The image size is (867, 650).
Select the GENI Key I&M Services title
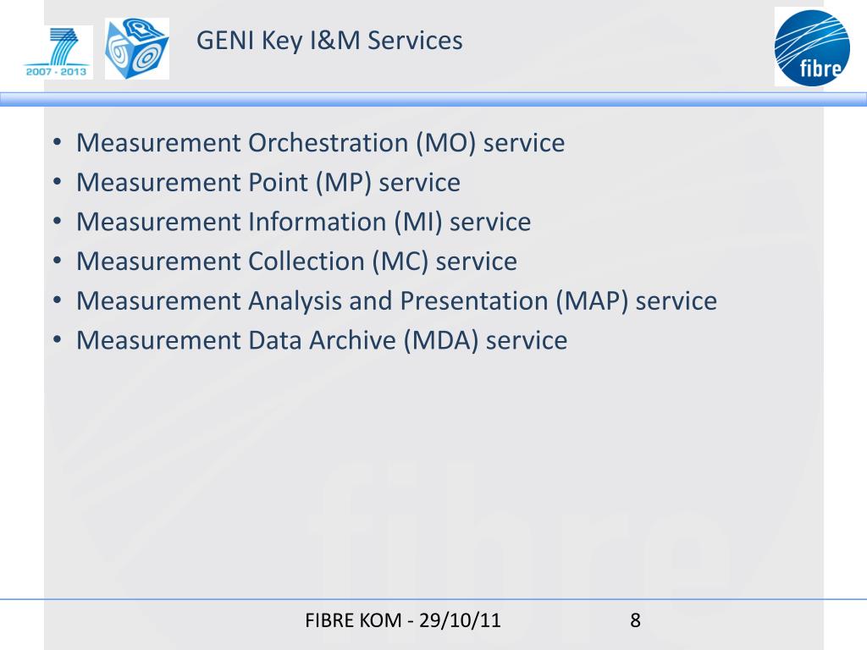(x=329, y=41)
